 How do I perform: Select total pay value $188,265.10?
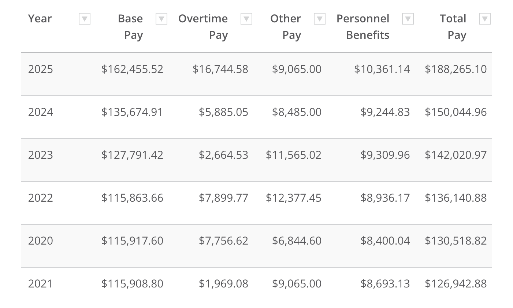point(456,69)
